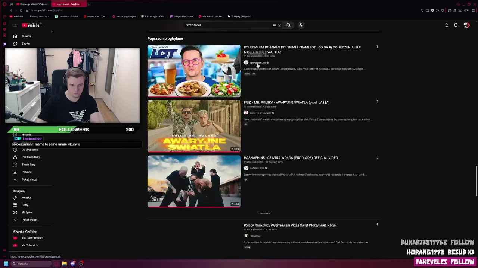Open browser extensions cube icon

[x=450, y=10]
